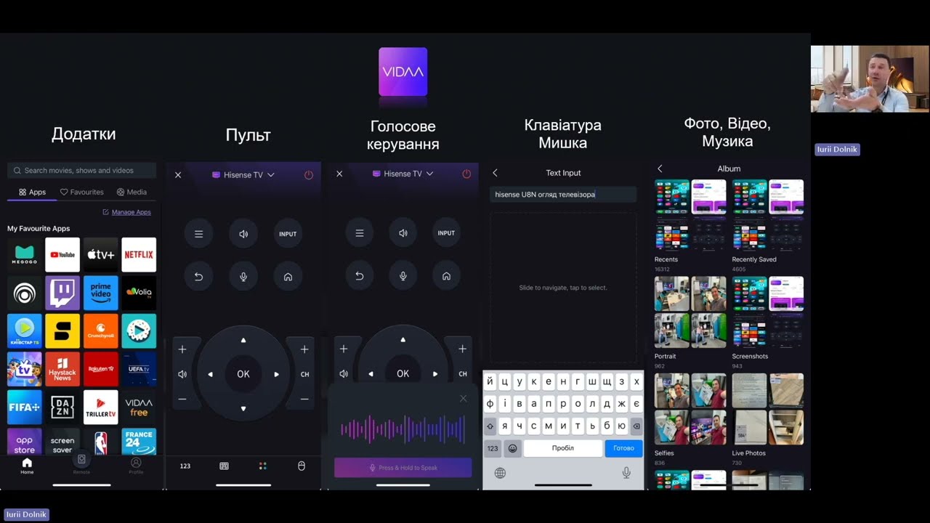Launch the Prime Video app tile
Viewport: 930px width, 523px height.
pos(101,293)
